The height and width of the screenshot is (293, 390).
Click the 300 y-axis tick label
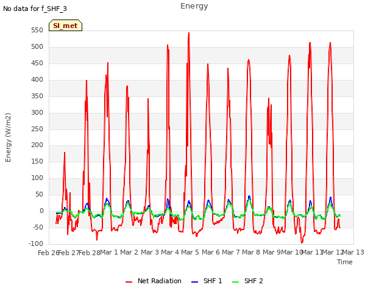click(37, 112)
